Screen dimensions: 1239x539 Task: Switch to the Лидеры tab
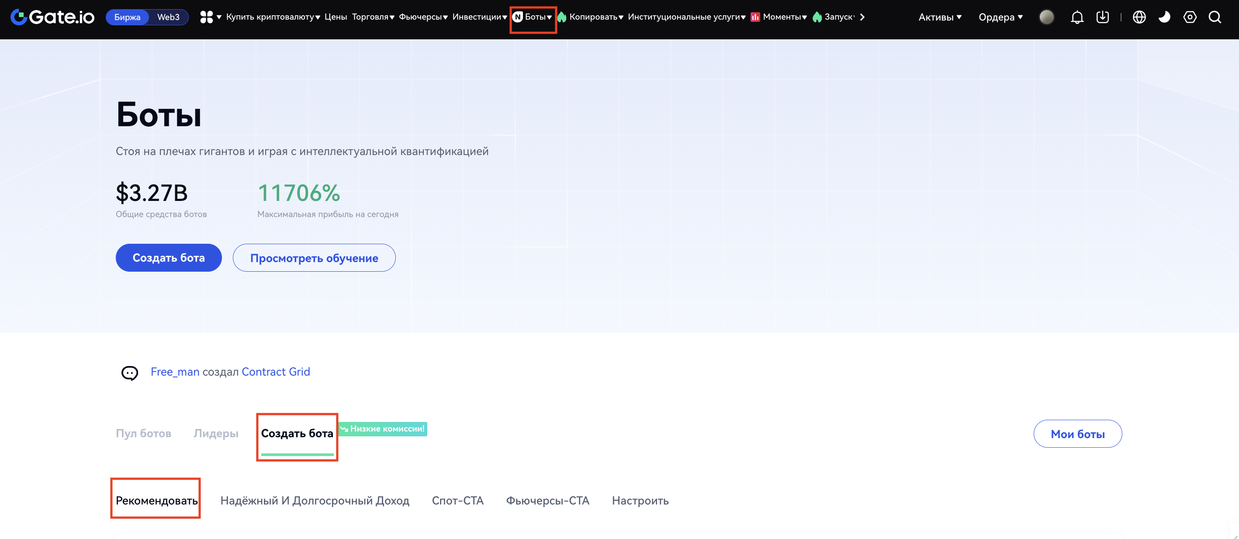[x=215, y=433]
